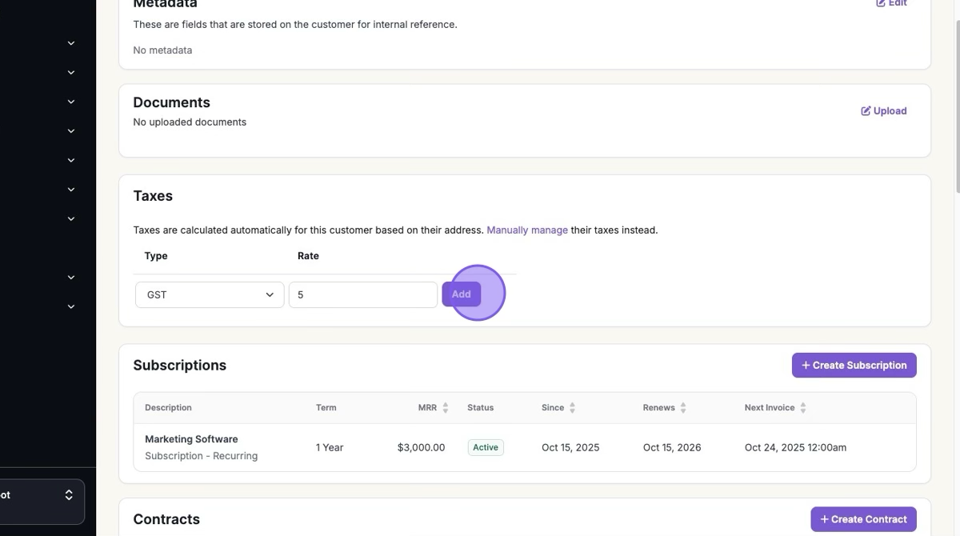Open the tax Type GST dropdown

(x=210, y=294)
